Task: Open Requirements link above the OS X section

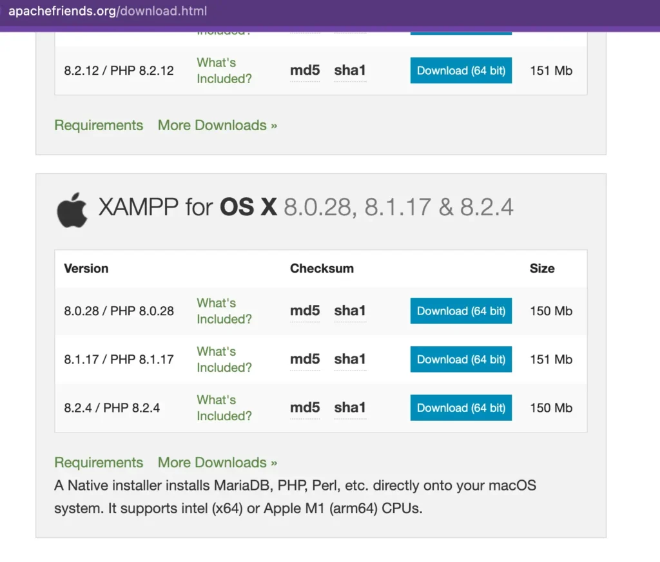Action: pyautogui.click(x=99, y=126)
